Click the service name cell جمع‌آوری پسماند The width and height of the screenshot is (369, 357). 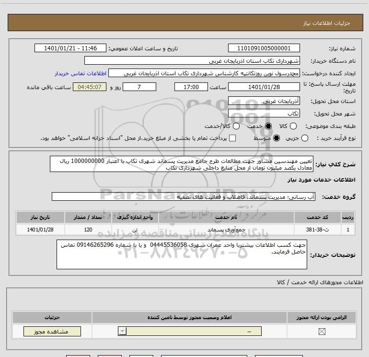226,230
